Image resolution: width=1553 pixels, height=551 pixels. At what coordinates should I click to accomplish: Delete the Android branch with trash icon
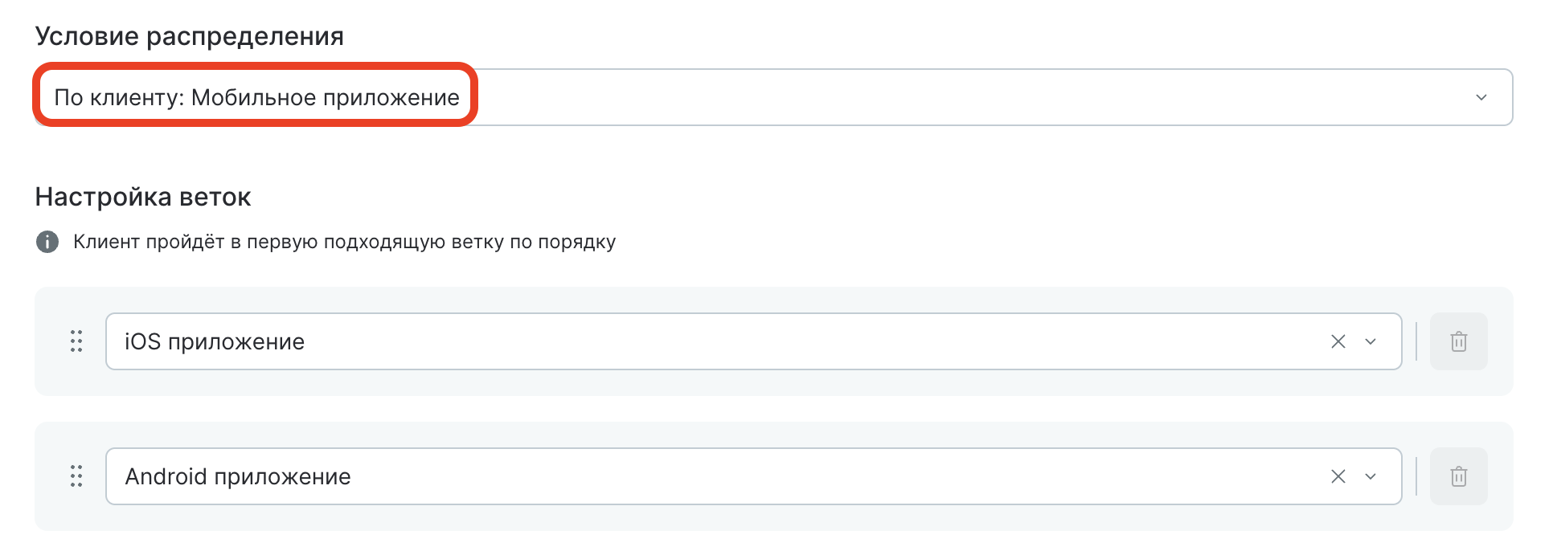[1458, 476]
